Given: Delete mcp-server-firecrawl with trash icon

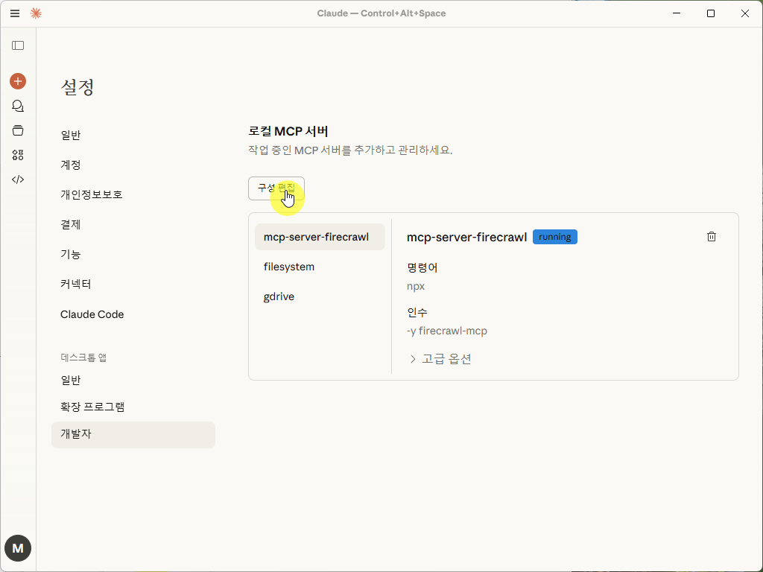Looking at the screenshot, I should tap(712, 237).
